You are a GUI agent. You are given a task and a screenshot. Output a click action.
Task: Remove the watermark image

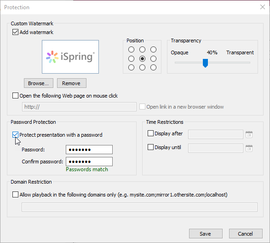(72, 83)
